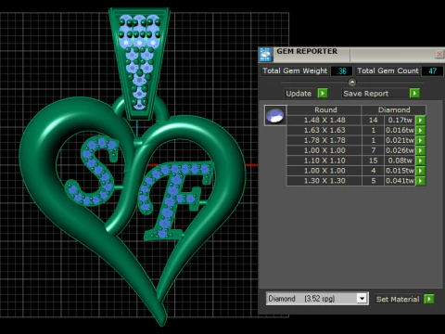Click the Diamond column header
Image resolution: width=445 pixels, height=334 pixels.
click(x=394, y=109)
